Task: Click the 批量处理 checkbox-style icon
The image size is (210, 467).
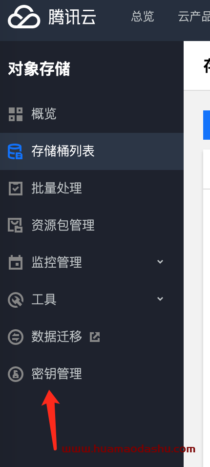Action: click(16, 188)
